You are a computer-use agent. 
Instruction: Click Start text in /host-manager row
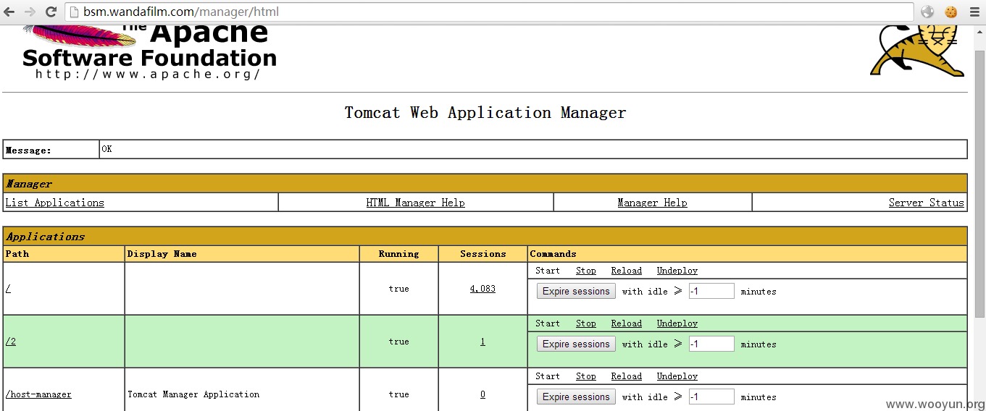point(548,376)
